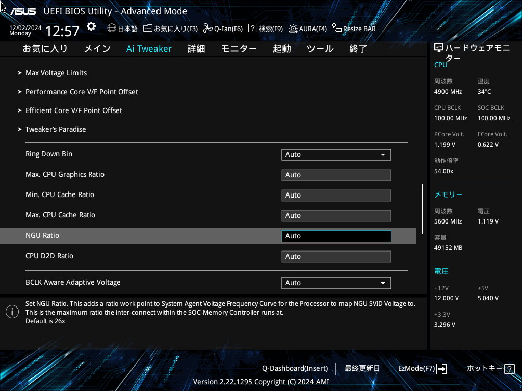Open Q-Fan(F6) fan control icon
The image size is (522, 391).
[x=207, y=29]
